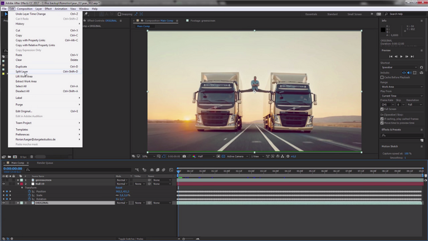Jump to last frame in the Preview panel

[412, 56]
